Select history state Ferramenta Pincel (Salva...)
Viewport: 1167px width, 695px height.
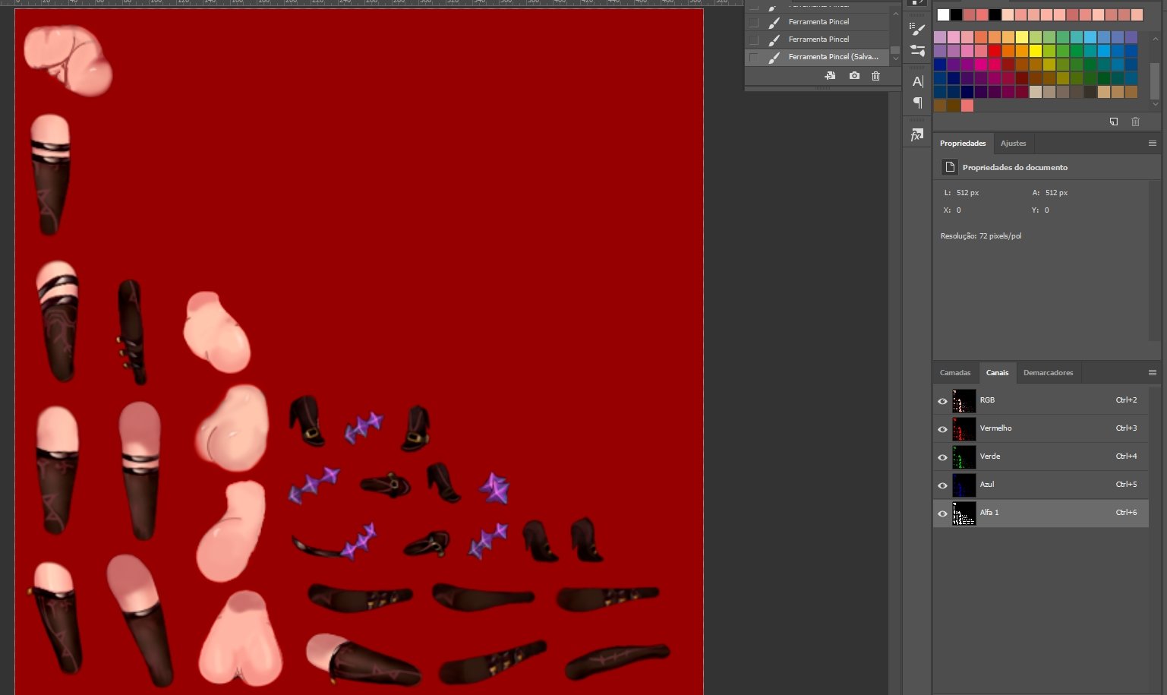click(x=817, y=57)
